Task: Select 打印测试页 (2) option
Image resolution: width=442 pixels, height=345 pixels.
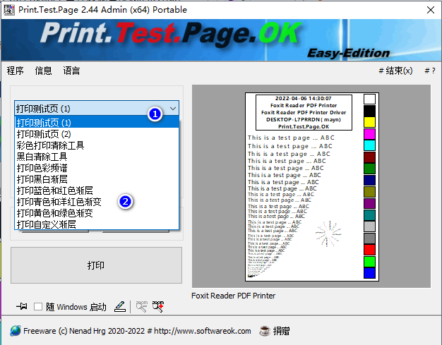Action: coord(97,134)
